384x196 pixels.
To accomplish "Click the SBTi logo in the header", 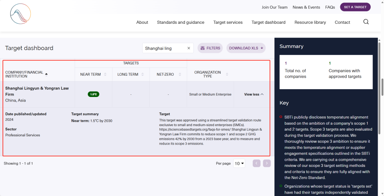I will click(21, 14).
